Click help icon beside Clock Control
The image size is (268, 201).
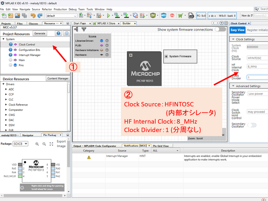tap(11, 44)
